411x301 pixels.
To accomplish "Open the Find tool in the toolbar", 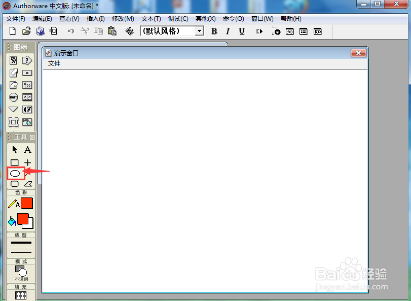I will point(130,31).
